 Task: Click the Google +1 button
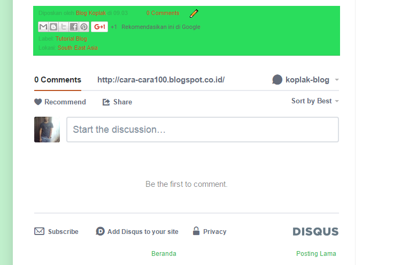tap(99, 27)
